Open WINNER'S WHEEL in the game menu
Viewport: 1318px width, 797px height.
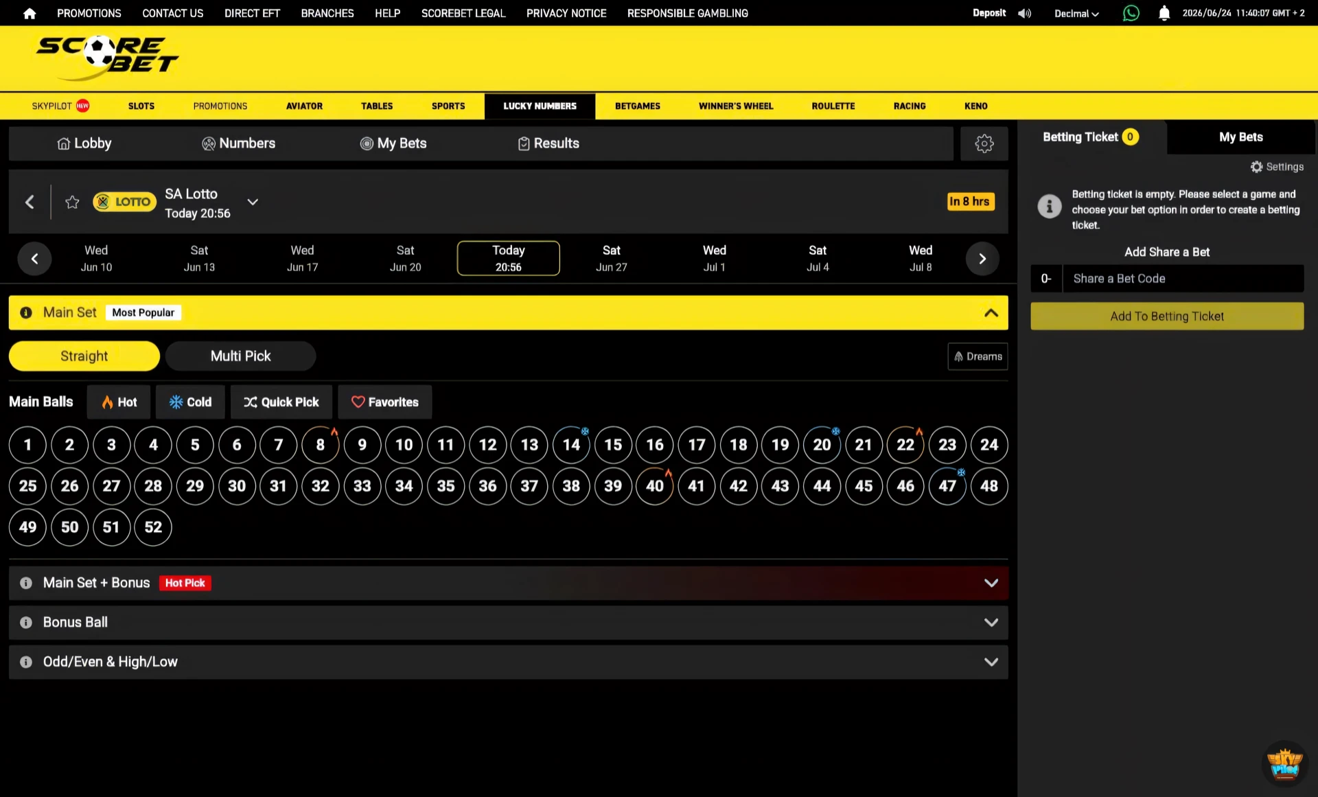[x=736, y=106]
